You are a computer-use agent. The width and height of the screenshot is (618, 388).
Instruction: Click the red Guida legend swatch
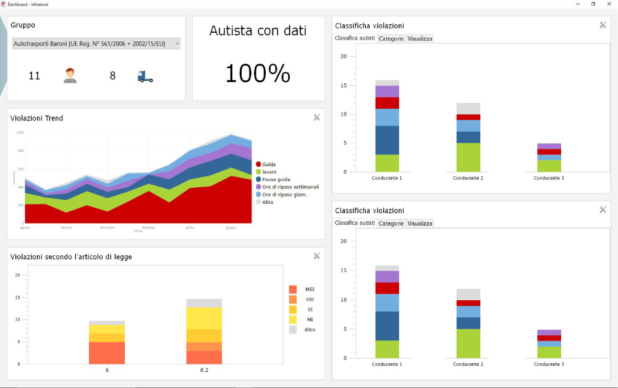[x=258, y=164]
